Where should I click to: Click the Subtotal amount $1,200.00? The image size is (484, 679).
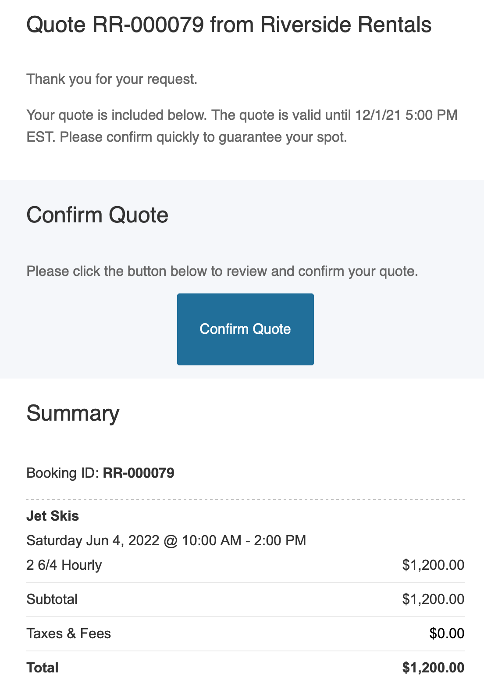click(433, 599)
